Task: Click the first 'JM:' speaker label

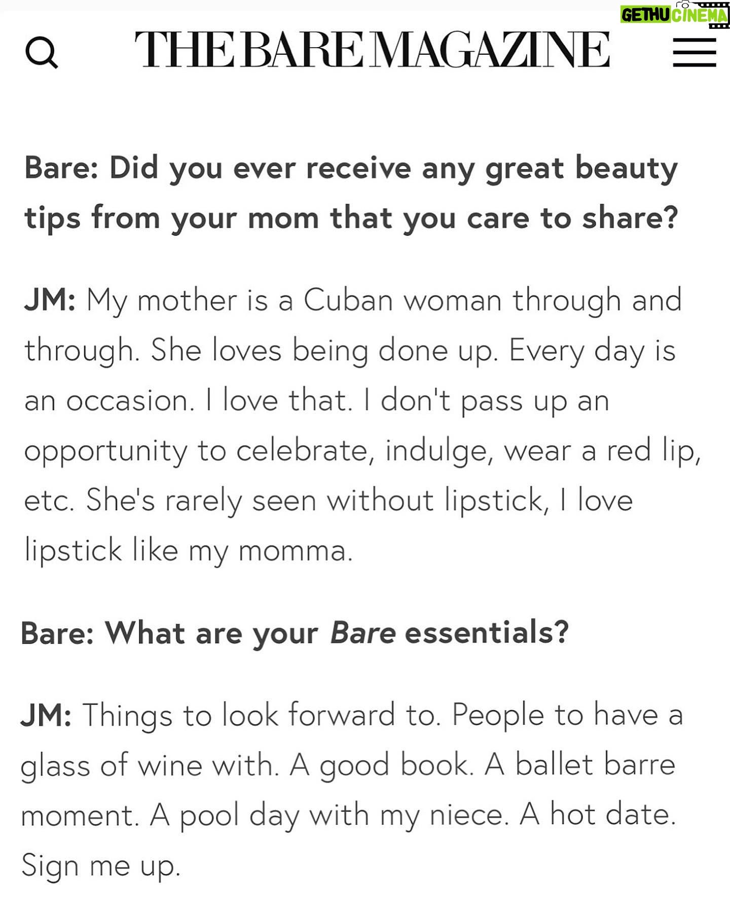Action: click(50, 300)
